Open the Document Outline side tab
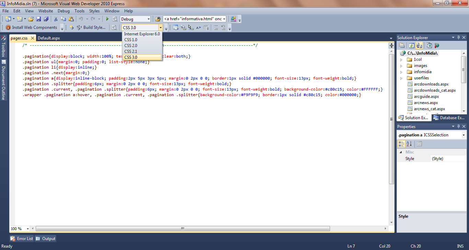The width and height of the screenshot is (469, 250). pos(3,80)
